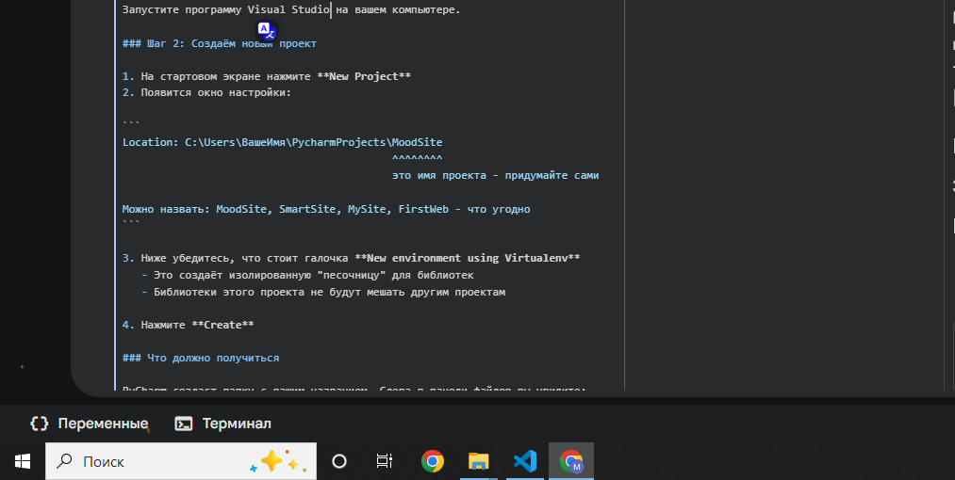Open Cortana circle icon on taskbar
Viewport: 955px width, 480px height.
pos(339,462)
